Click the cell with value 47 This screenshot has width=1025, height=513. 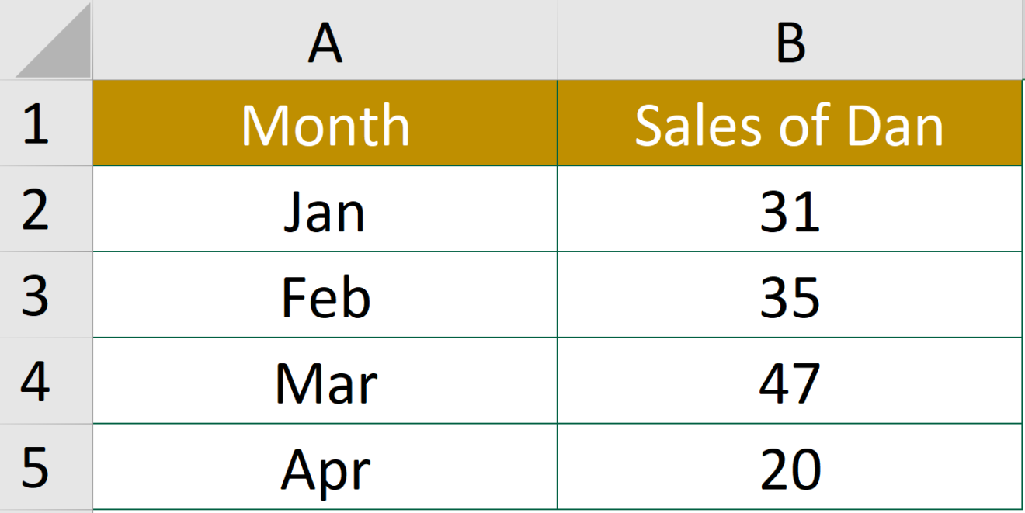(788, 380)
